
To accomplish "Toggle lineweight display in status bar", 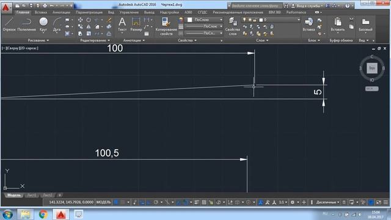I will pyautogui.click(x=197, y=202).
